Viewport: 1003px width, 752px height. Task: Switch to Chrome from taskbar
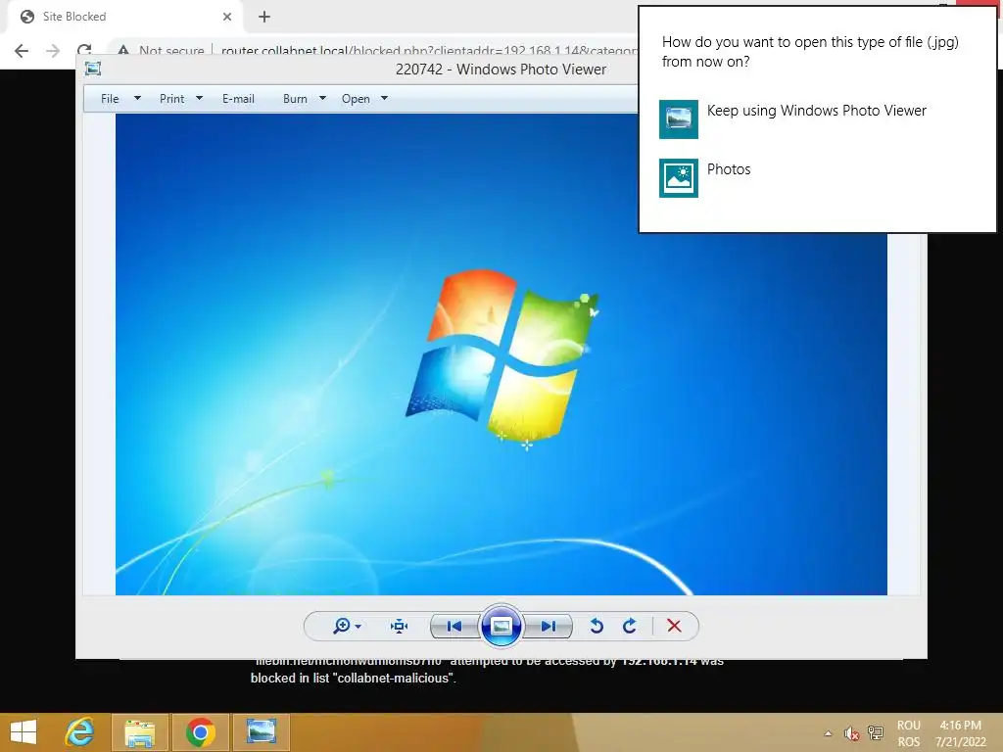tap(200, 732)
